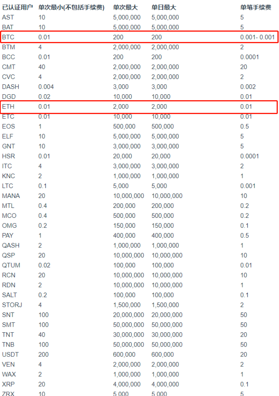Select the QTUM row label
This screenshot has width=279, height=396.
(11, 265)
